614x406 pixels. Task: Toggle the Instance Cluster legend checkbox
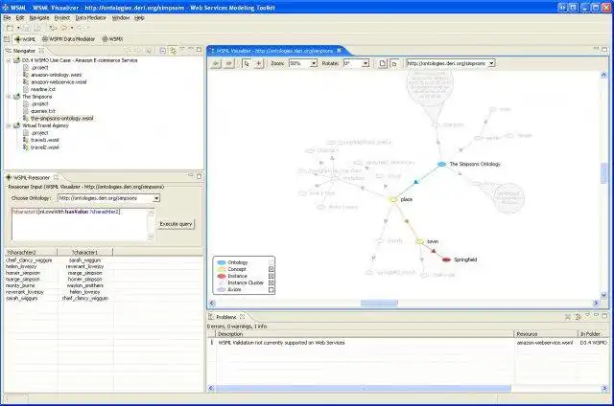point(271,282)
